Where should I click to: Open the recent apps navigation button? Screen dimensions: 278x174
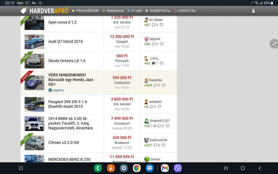pos(226,168)
